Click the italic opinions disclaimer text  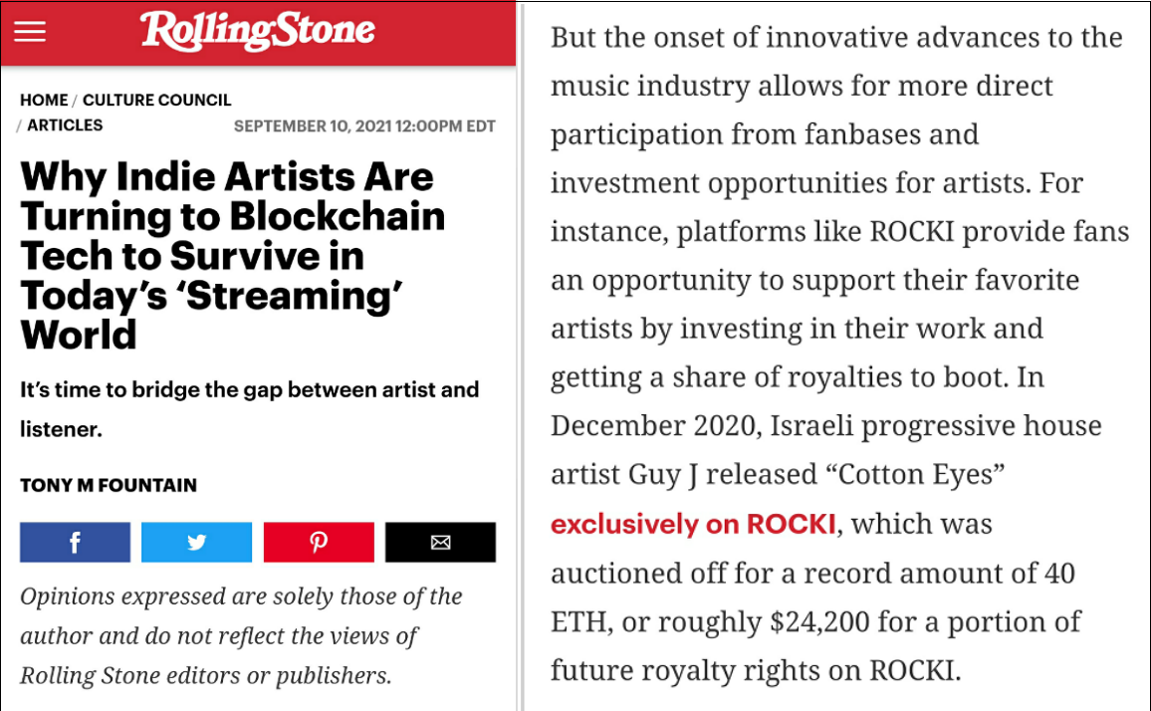(242, 635)
